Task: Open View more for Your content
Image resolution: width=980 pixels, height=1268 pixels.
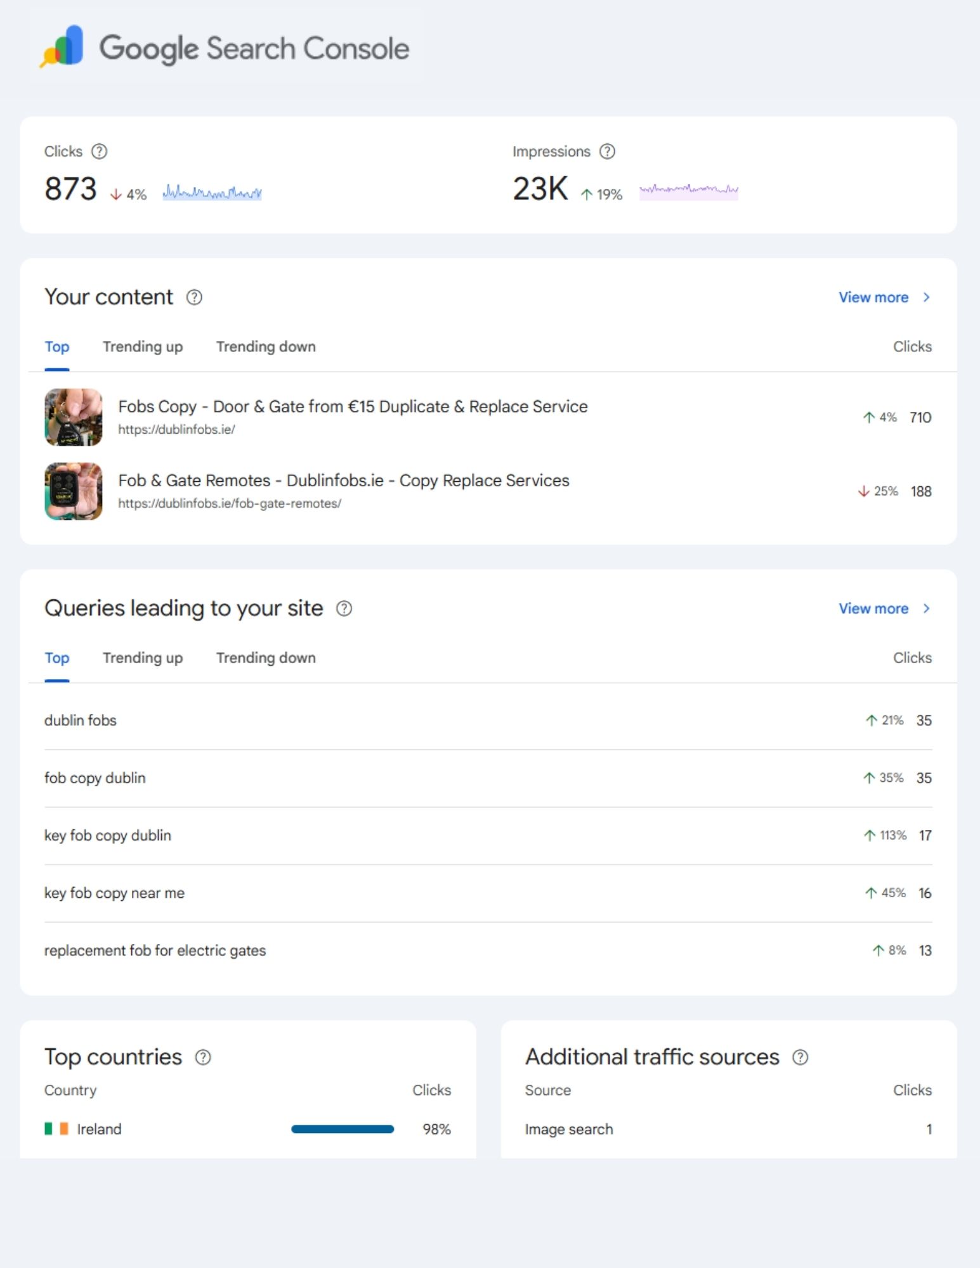Action: pos(875,297)
